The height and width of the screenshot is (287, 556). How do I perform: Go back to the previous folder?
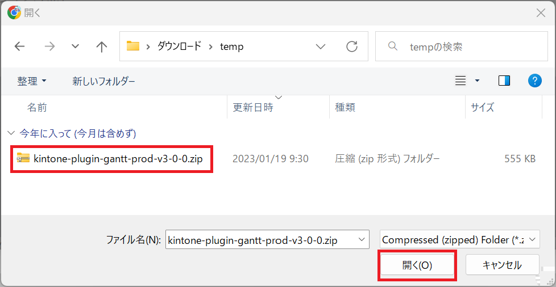pyautogui.click(x=19, y=47)
